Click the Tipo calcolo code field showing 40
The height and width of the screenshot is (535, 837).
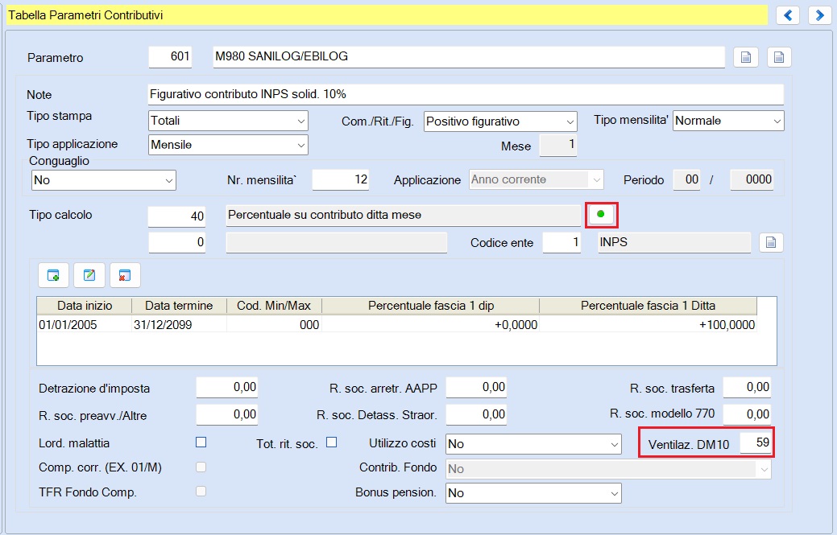click(x=176, y=216)
